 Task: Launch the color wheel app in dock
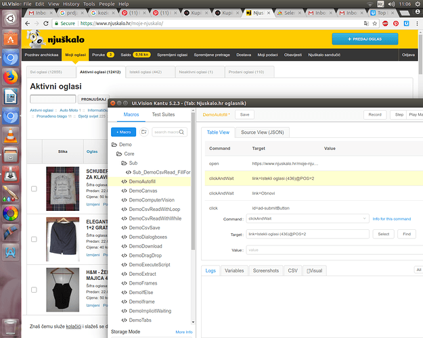(x=10, y=214)
